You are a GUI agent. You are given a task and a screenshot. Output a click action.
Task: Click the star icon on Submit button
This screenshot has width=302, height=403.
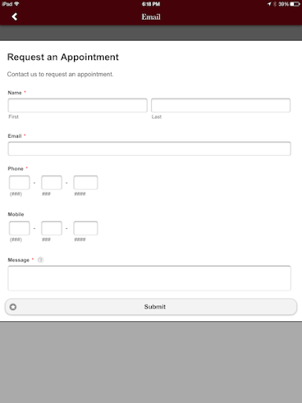point(13,307)
